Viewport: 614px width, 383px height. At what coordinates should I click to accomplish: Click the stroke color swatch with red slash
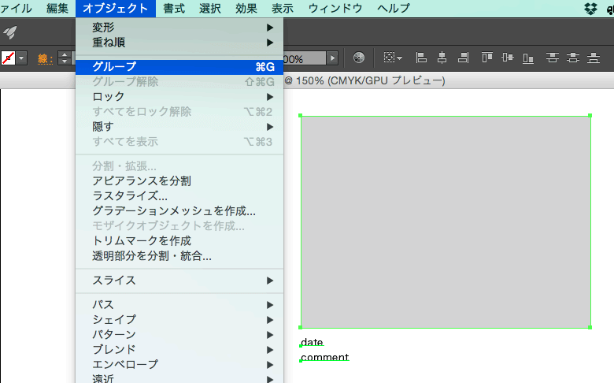click(x=8, y=58)
